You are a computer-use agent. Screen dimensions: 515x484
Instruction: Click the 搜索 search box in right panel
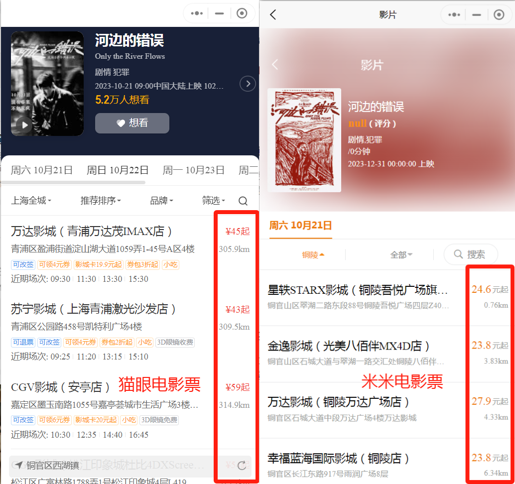click(471, 254)
